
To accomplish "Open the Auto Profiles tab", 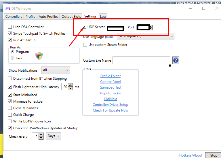I will tap(48, 17).
